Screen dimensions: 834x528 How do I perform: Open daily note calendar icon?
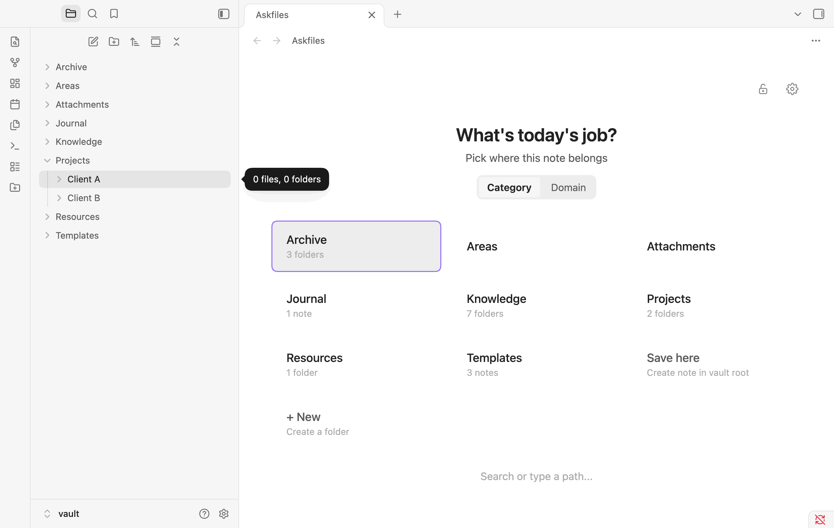(x=15, y=104)
